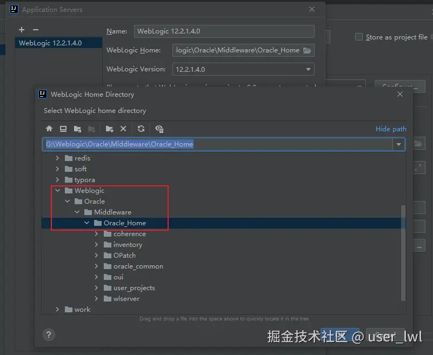Expand the typora folder

(x=57, y=180)
